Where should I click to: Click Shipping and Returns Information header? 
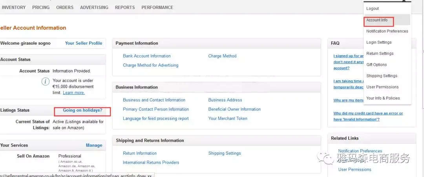click(x=150, y=141)
